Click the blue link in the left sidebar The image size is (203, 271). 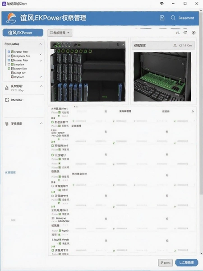tap(10, 173)
